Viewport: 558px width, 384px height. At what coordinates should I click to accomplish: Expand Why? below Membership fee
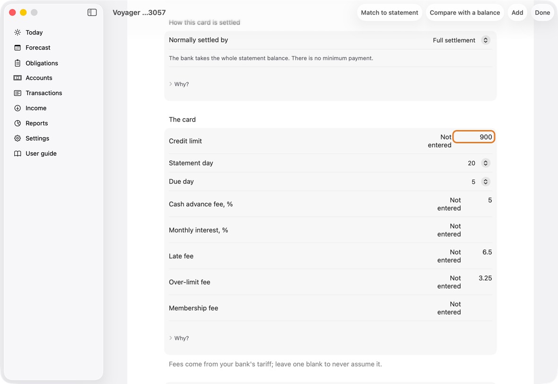179,338
